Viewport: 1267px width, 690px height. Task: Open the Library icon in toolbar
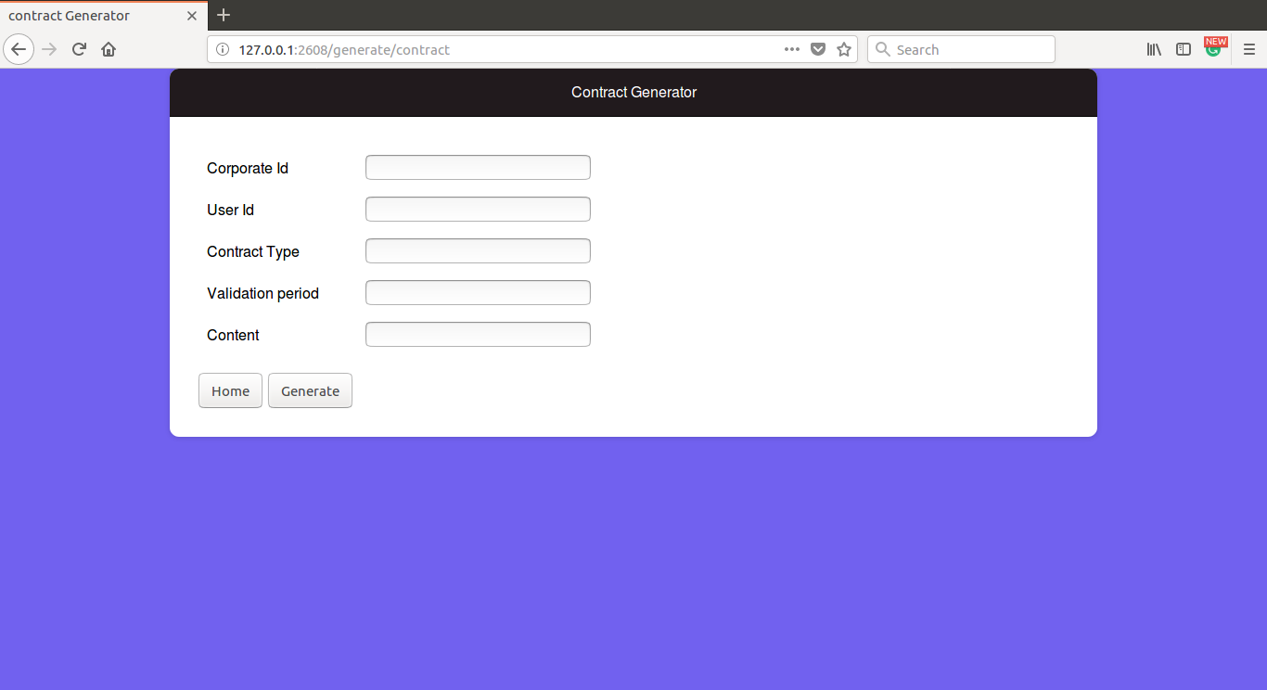click(x=1154, y=49)
